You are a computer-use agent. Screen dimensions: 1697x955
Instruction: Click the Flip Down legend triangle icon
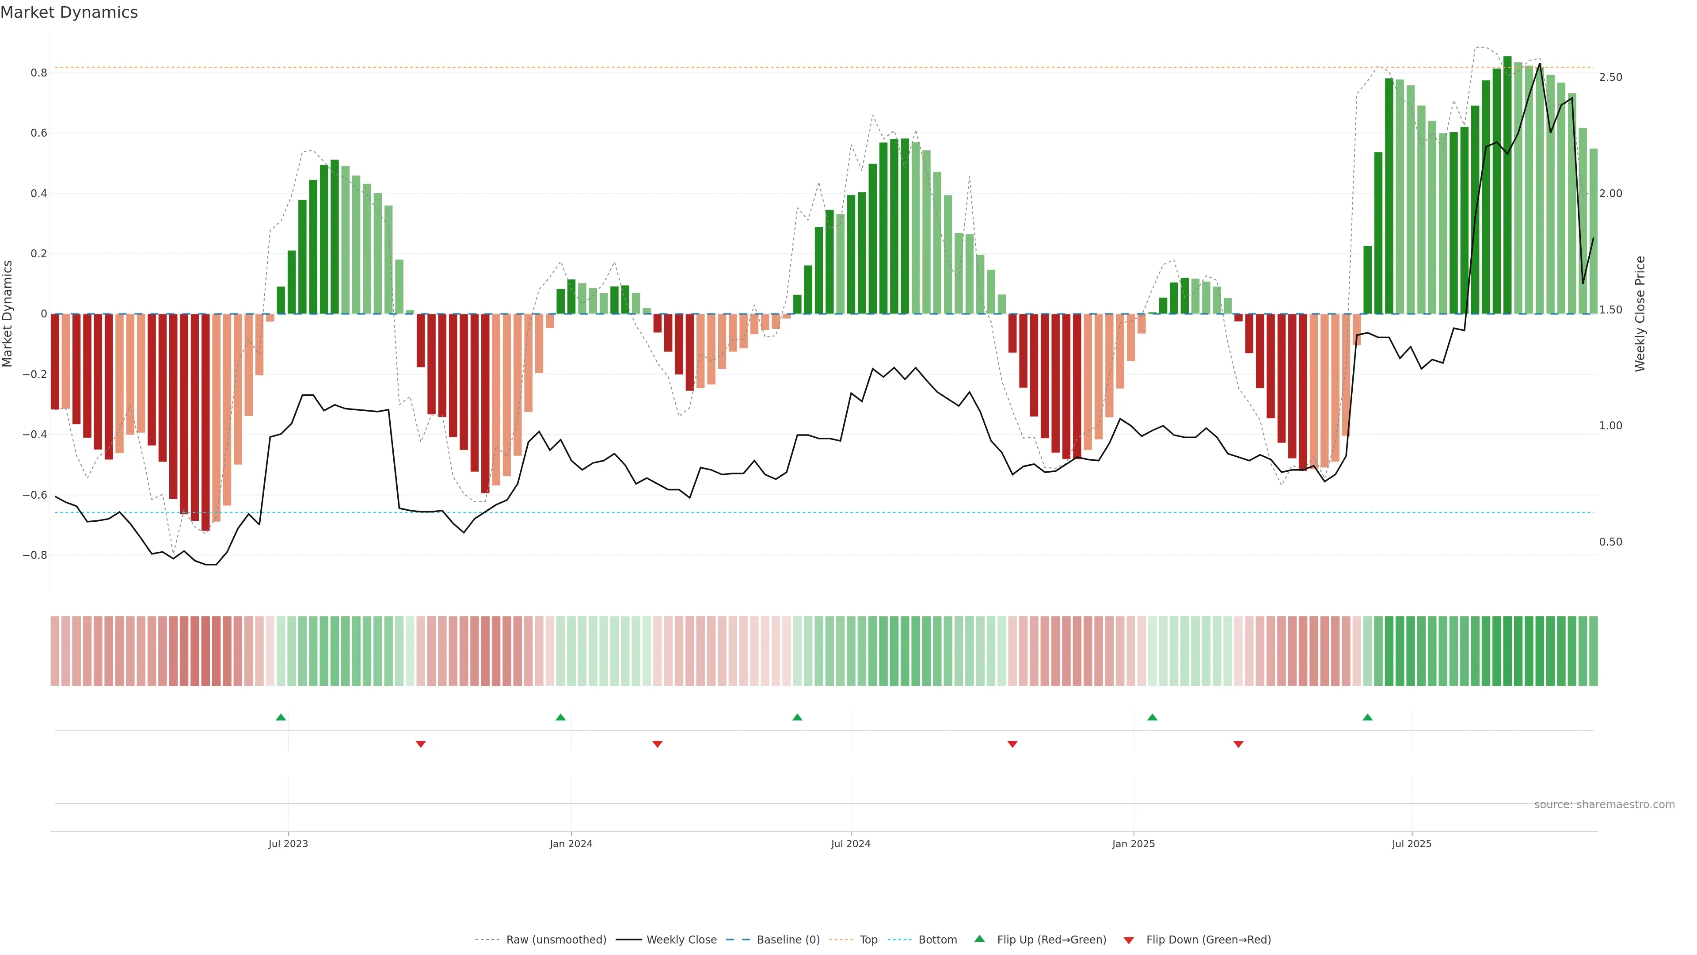click(x=1129, y=940)
